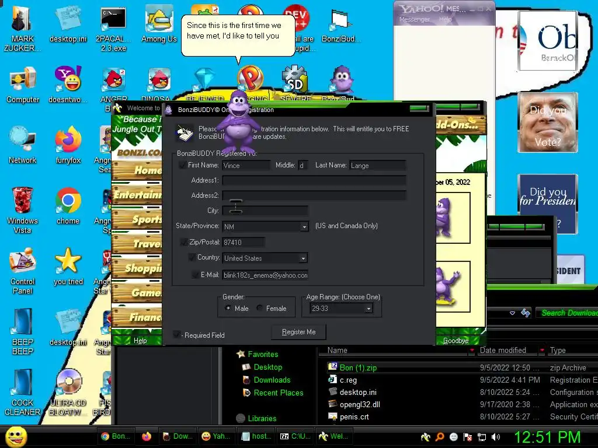Select the Male gender radio button
This screenshot has height=448, width=598.
(x=228, y=308)
